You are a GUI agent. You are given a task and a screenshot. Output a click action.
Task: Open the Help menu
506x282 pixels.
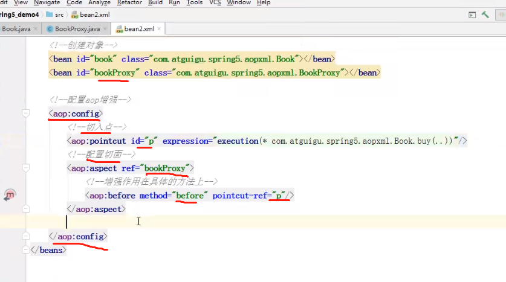pyautogui.click(x=264, y=2)
